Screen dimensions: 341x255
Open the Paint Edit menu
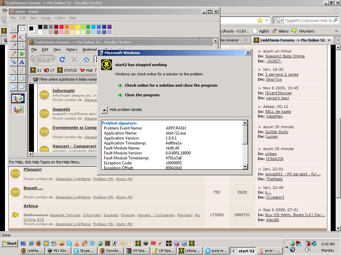coord(23,18)
